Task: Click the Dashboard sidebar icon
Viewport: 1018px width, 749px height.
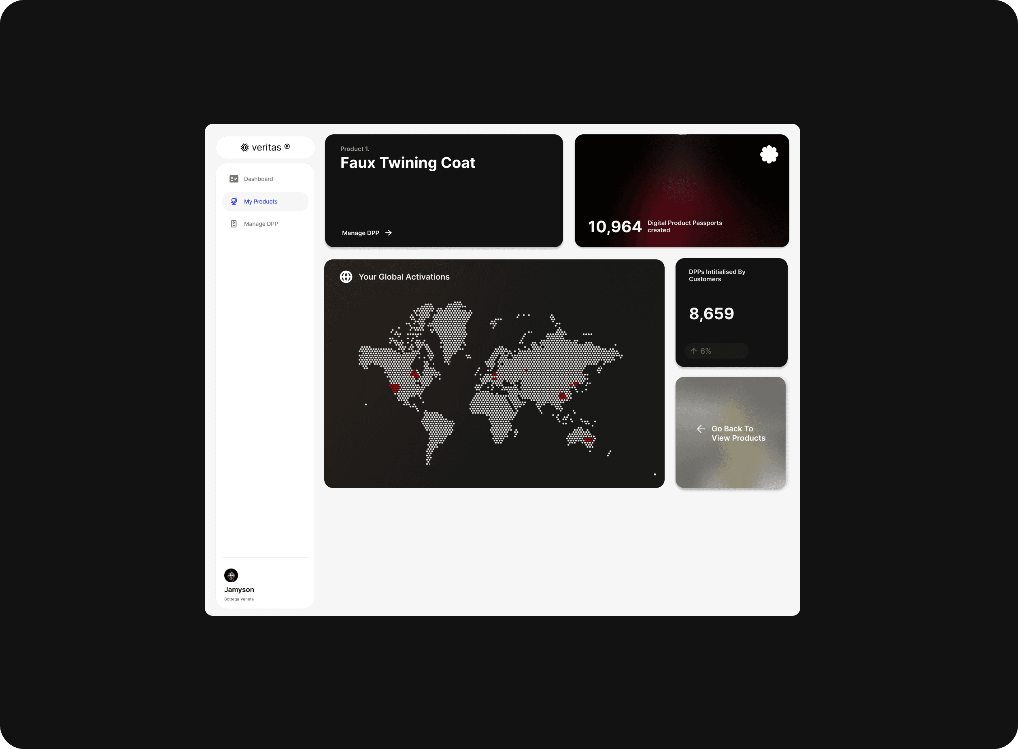Action: [234, 178]
